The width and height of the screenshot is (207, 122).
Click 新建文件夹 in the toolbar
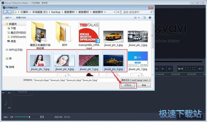(x=21, y=18)
